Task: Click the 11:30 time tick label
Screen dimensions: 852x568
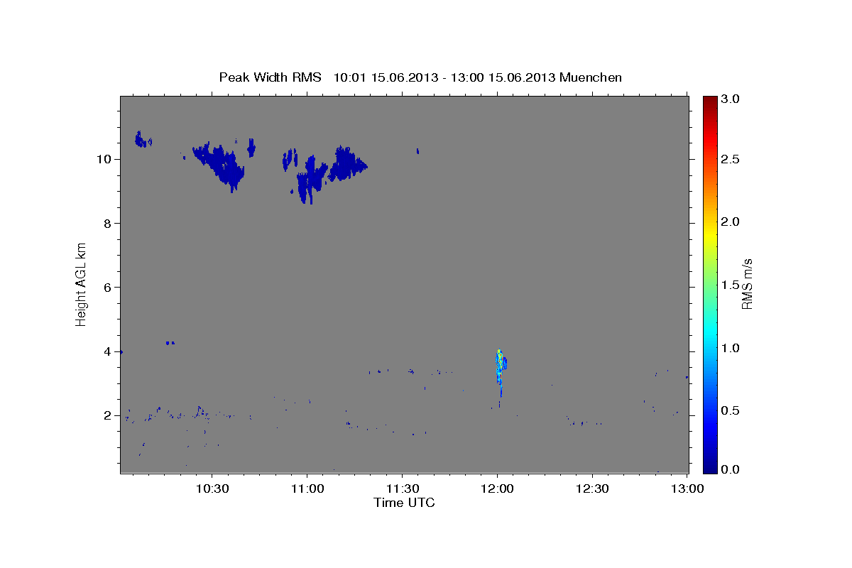Action: (402, 488)
